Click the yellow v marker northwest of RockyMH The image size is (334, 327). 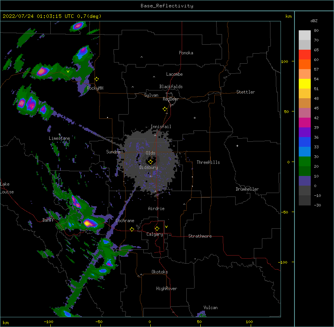point(68,71)
